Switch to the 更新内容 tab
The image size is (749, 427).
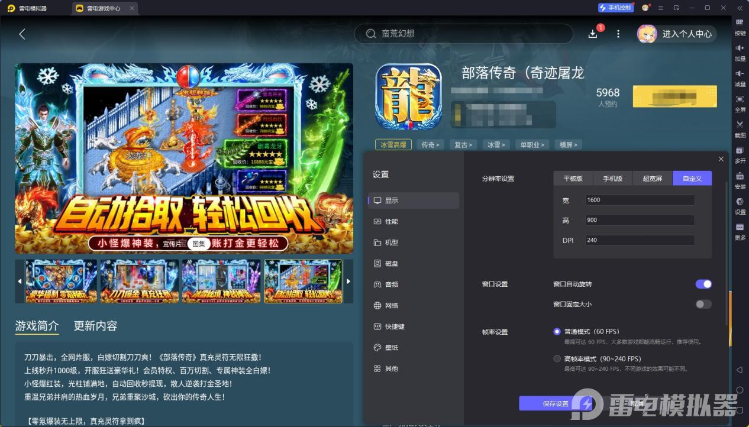pos(95,326)
